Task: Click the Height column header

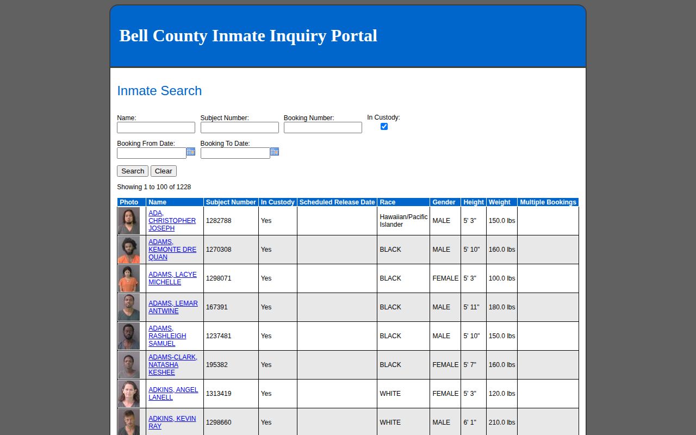Action: (474, 202)
